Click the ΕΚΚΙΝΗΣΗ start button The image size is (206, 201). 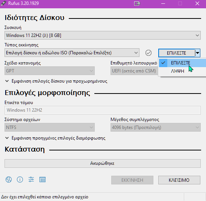(132, 180)
